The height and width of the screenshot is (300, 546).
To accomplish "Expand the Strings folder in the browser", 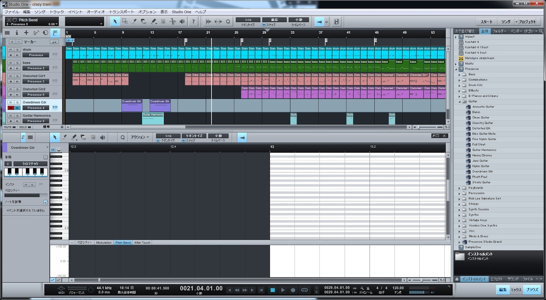I will [x=459, y=204].
